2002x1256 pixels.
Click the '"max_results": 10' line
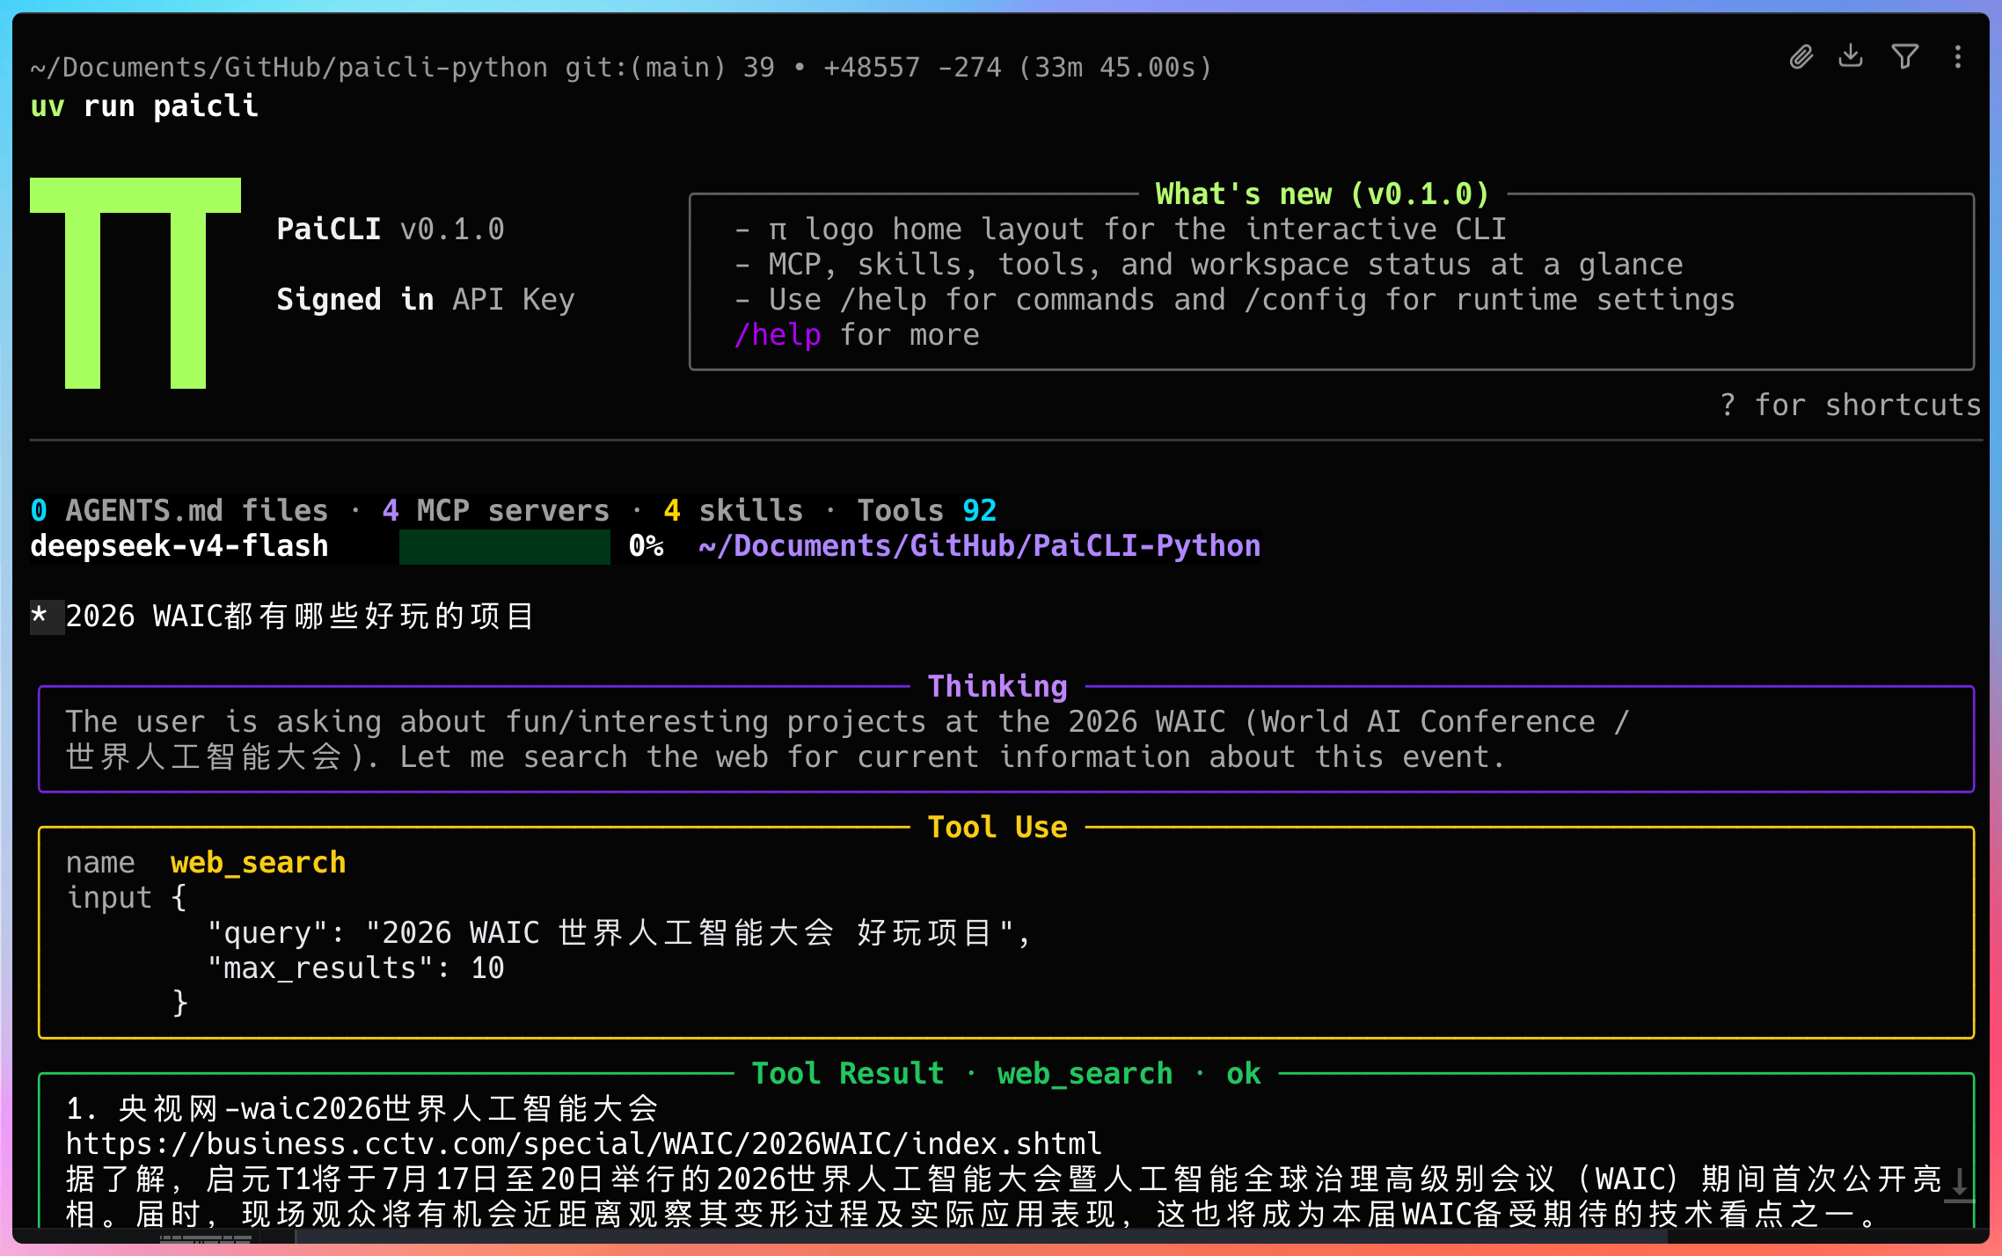[x=355, y=968]
